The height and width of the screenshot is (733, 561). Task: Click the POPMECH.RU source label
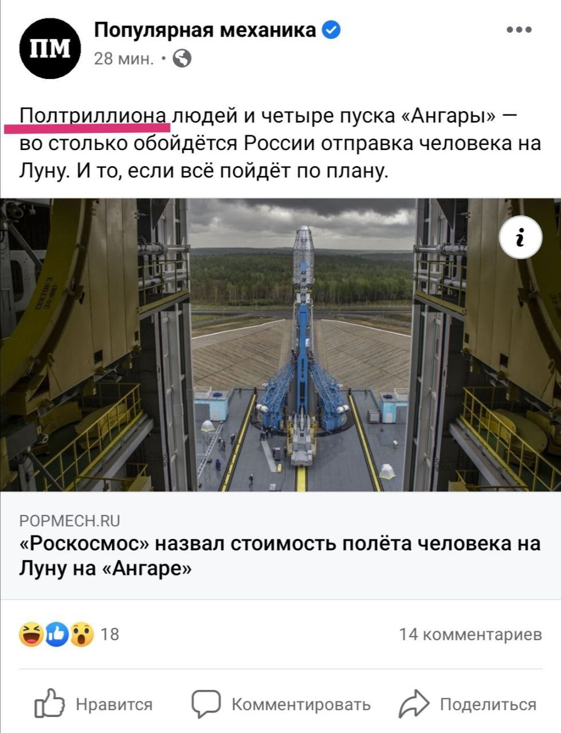(x=70, y=520)
